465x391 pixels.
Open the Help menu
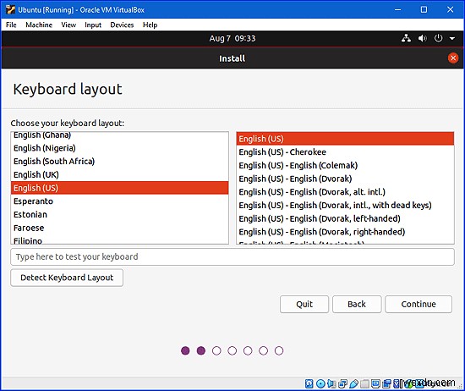point(150,25)
